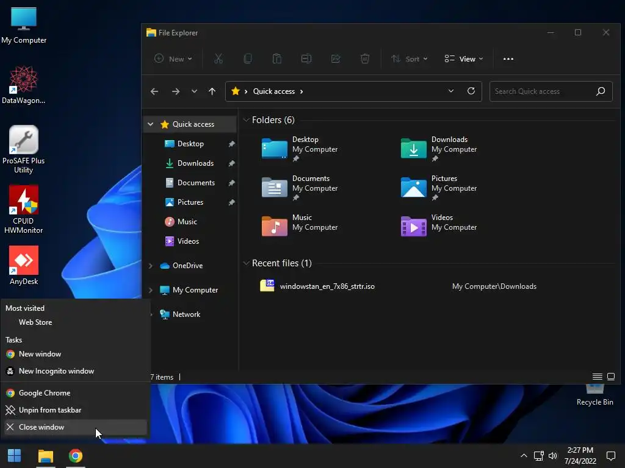
Task: Select Unpin from taskbar
Action: (75, 410)
